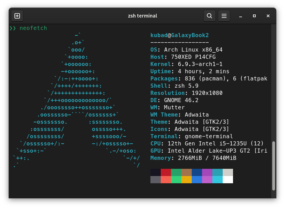Click the dark purple palette block

(x=207, y=173)
